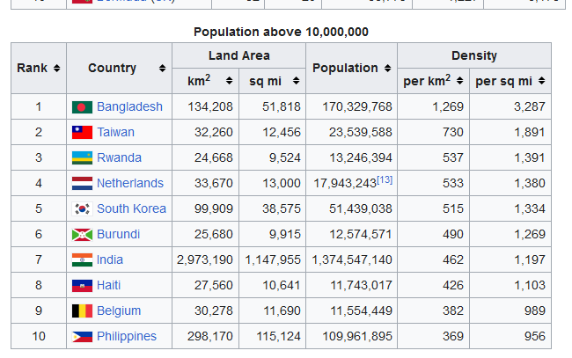Open citation 13 next to Netherlands population
Screen dimensions: 572x358
pyautogui.click(x=385, y=179)
